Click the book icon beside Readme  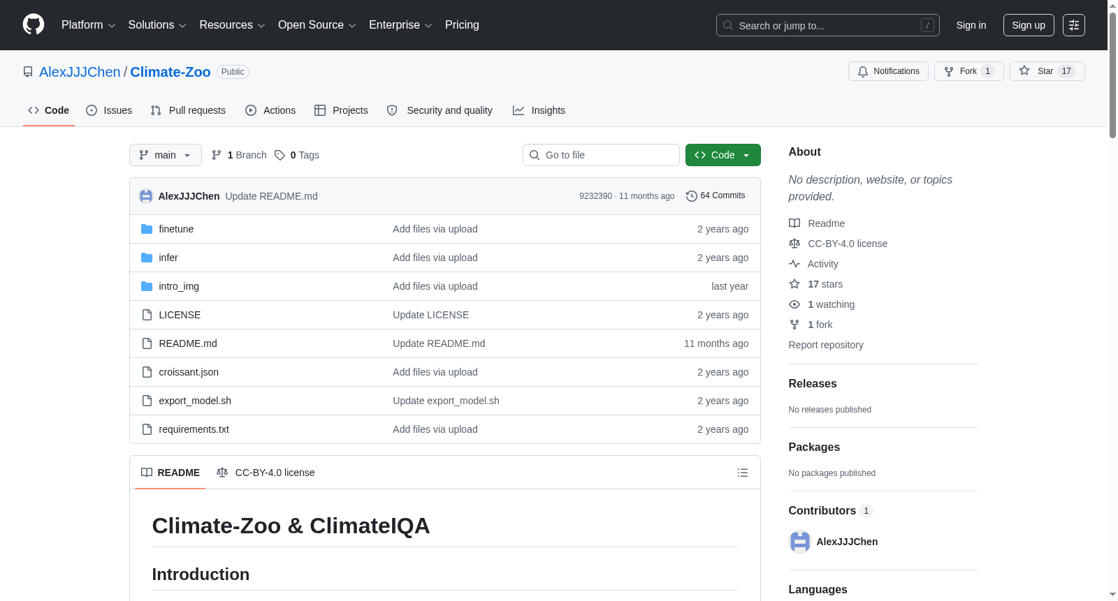tap(794, 223)
